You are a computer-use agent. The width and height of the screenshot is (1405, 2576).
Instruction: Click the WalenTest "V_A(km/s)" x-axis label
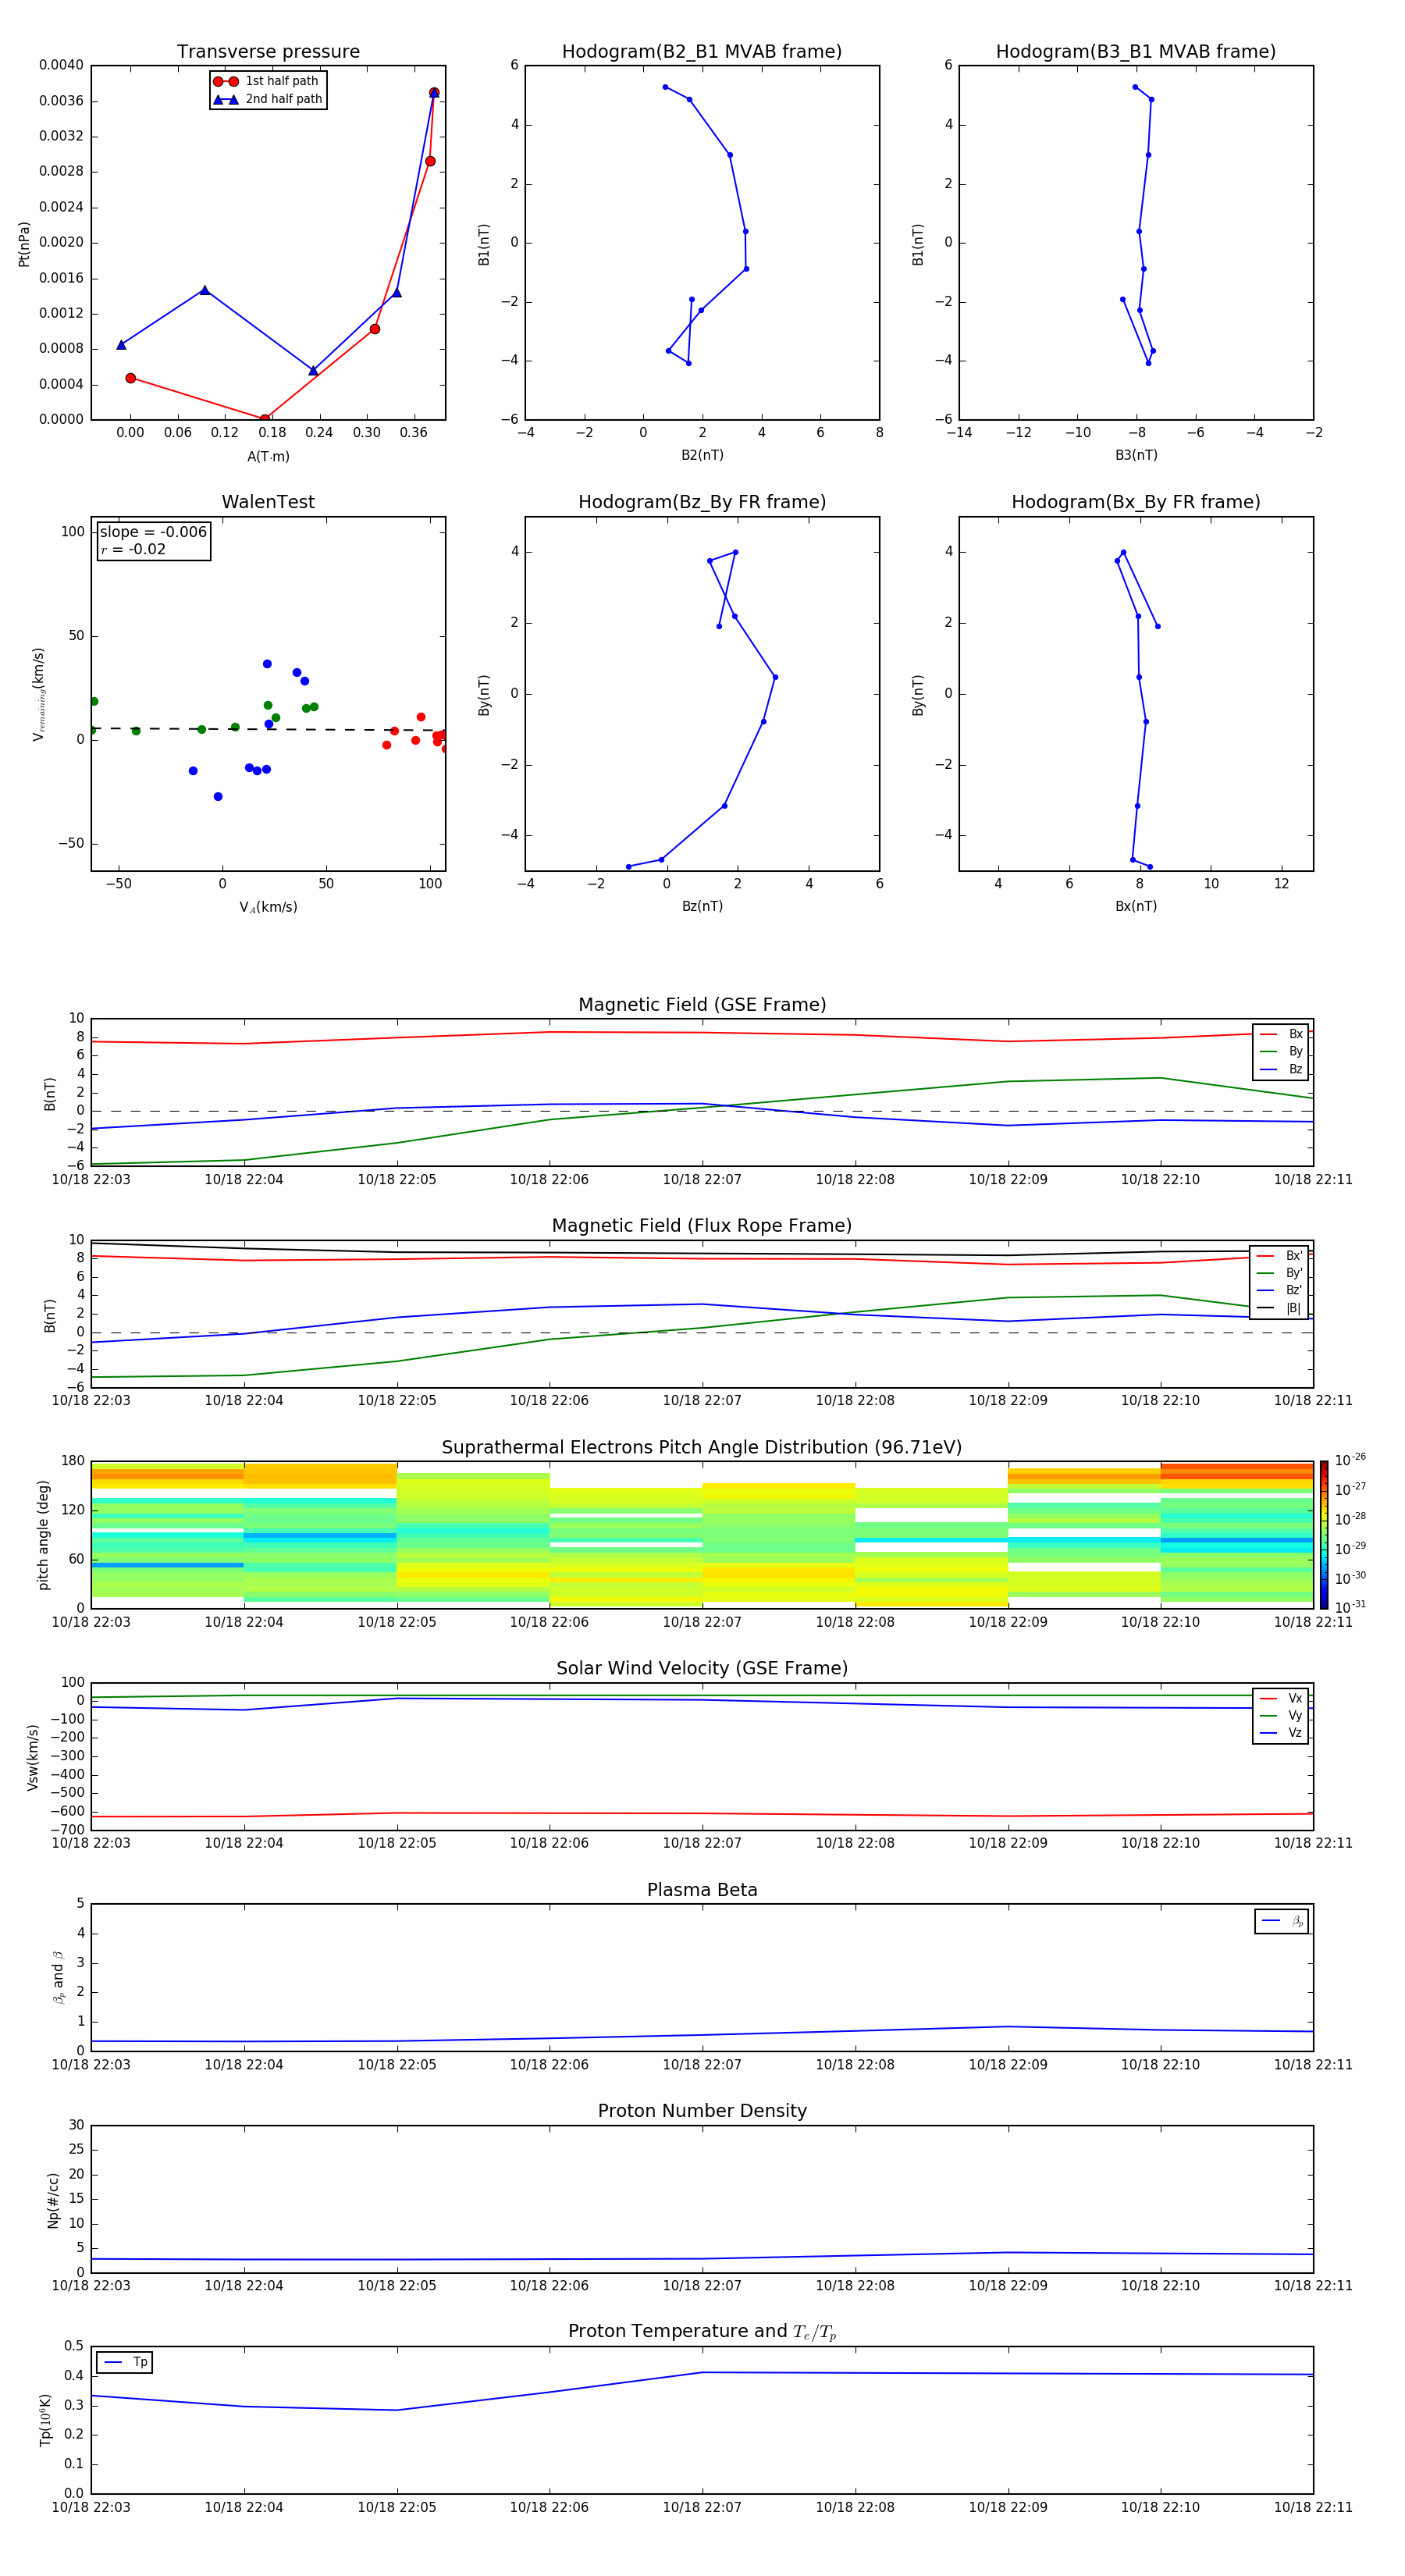[268, 907]
